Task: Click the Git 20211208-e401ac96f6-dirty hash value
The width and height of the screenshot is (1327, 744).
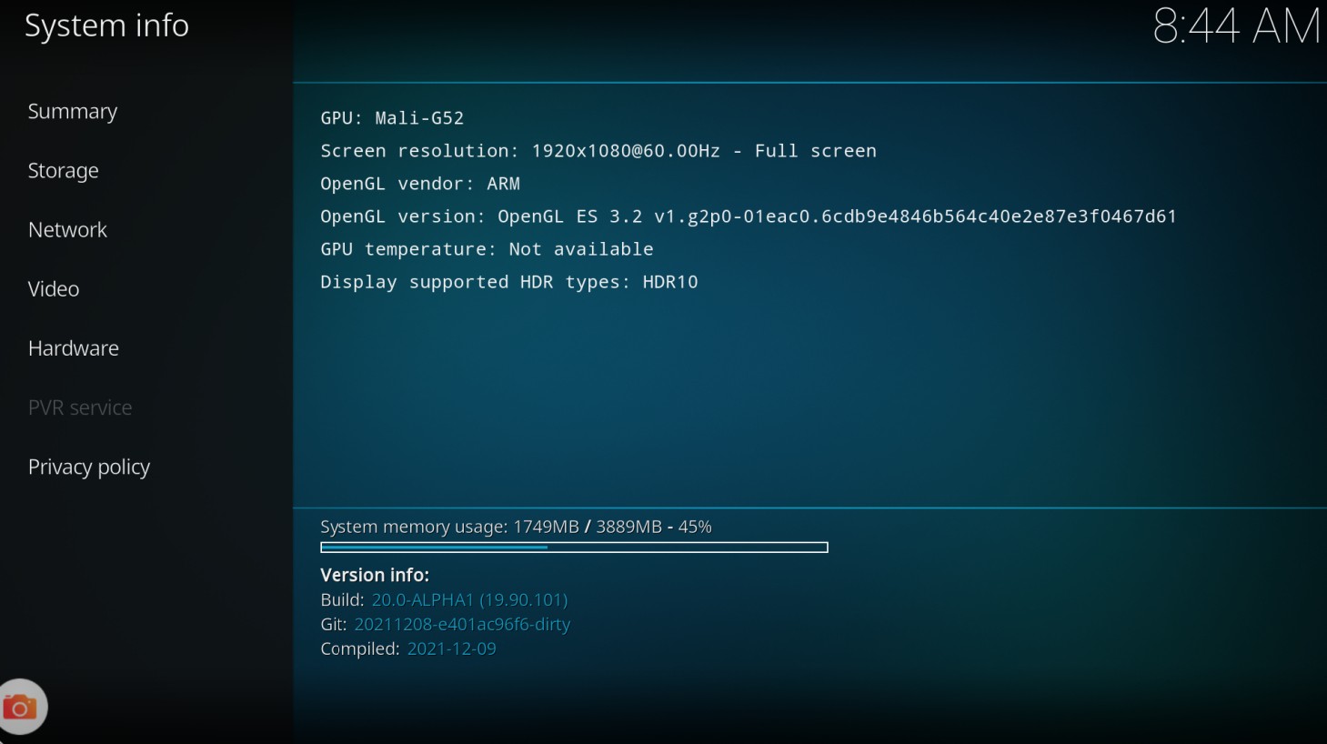Action: (x=462, y=624)
